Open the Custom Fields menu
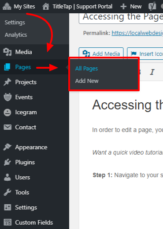The height and width of the screenshot is (229, 163). 34,222
